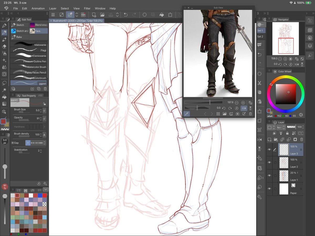Open the hamburger menu in command bar
Viewport: 315px width, 236px height.
pos(53,15)
